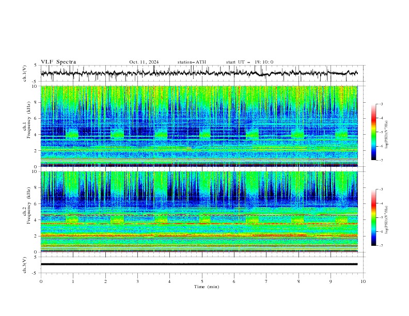Click the "Time (min)" x-axis label
This screenshot has height=316, width=409.
[207, 287]
